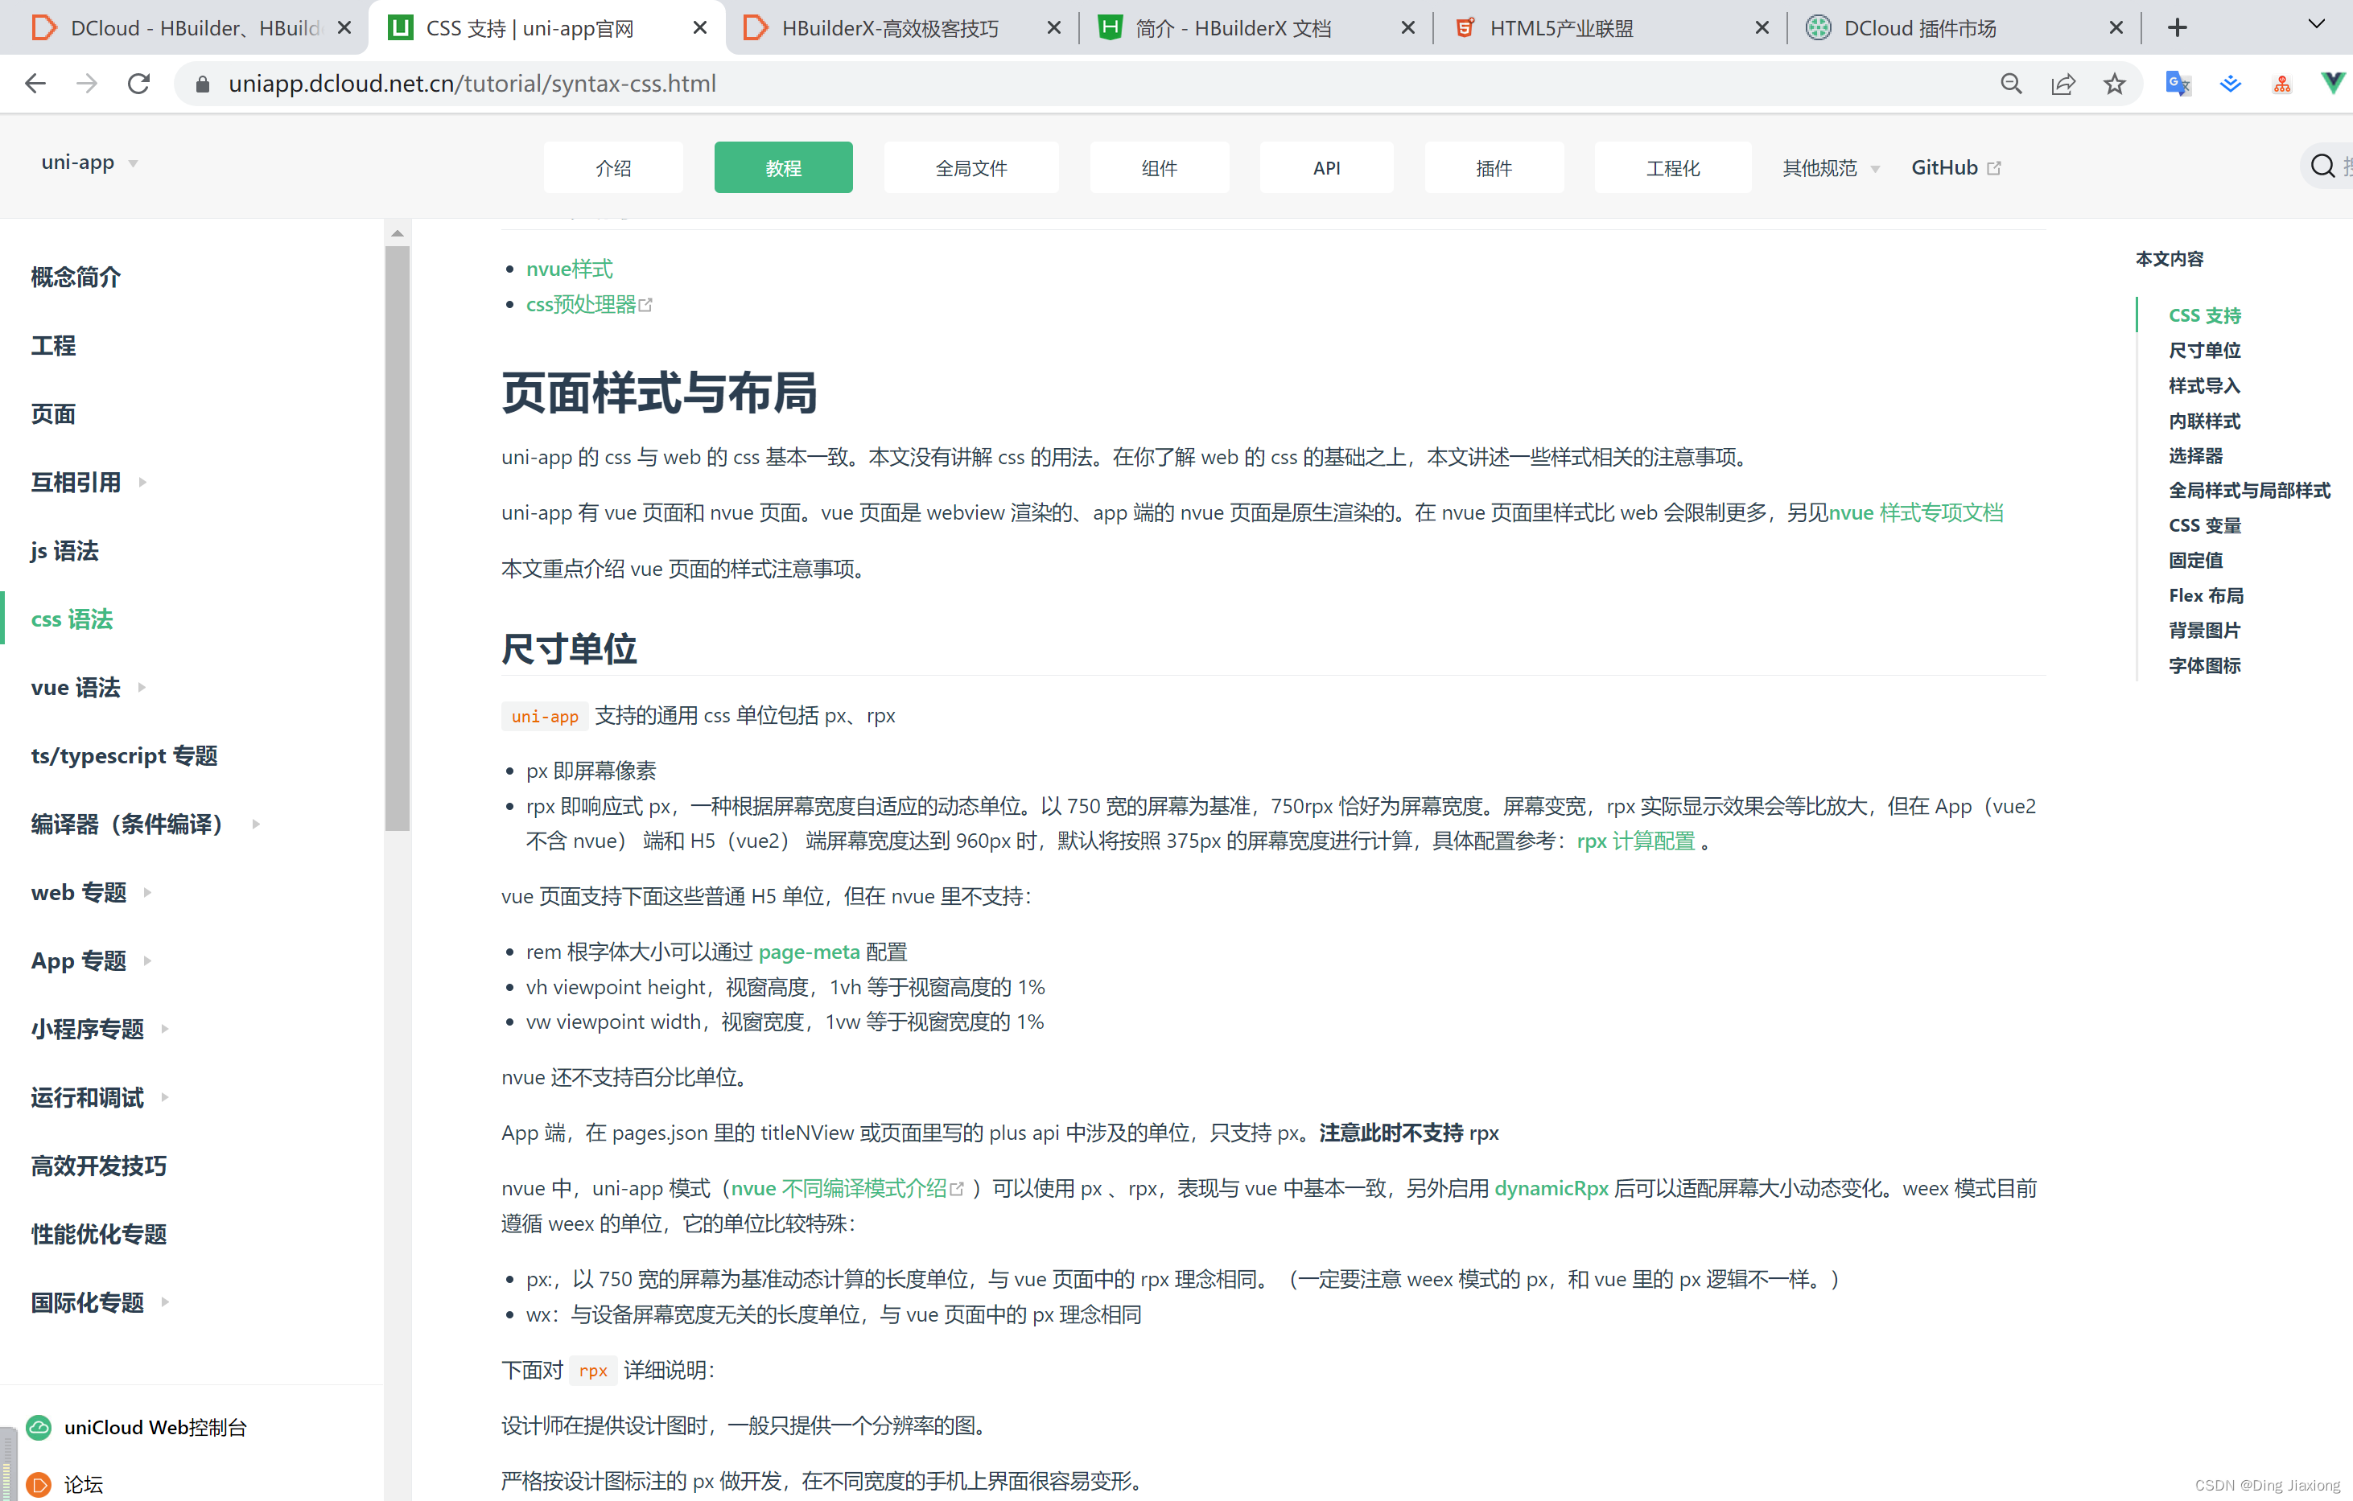Click the browser reload page icon

(x=138, y=84)
